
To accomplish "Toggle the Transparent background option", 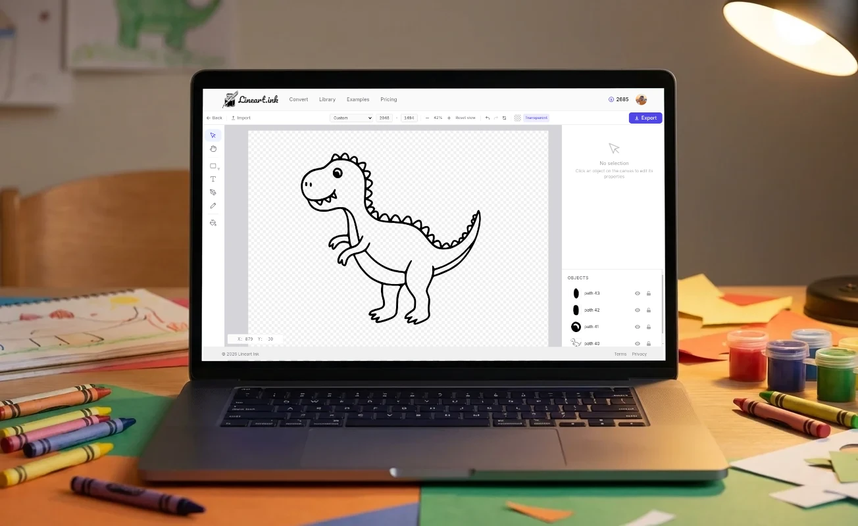I will [536, 118].
